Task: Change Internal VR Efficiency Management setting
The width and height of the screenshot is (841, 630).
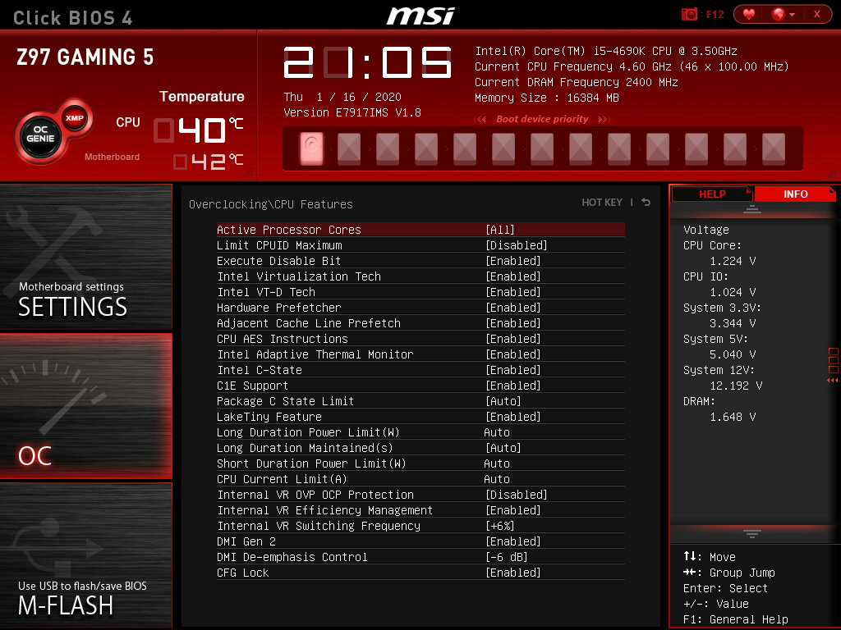Action: pos(420,510)
